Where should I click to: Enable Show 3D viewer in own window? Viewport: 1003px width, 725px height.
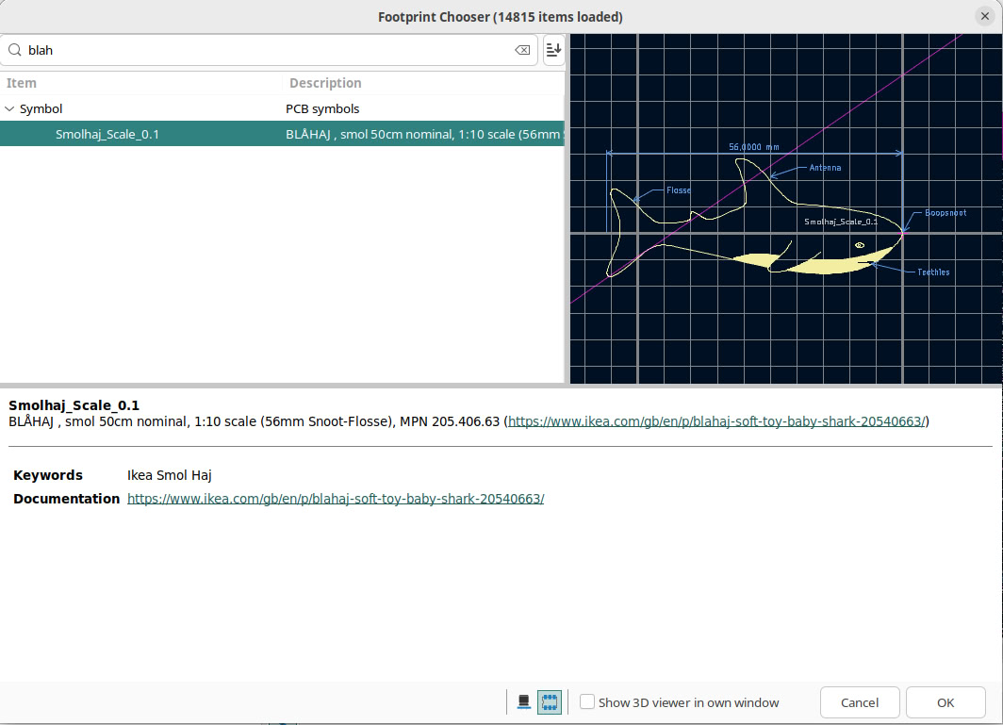pyautogui.click(x=587, y=702)
